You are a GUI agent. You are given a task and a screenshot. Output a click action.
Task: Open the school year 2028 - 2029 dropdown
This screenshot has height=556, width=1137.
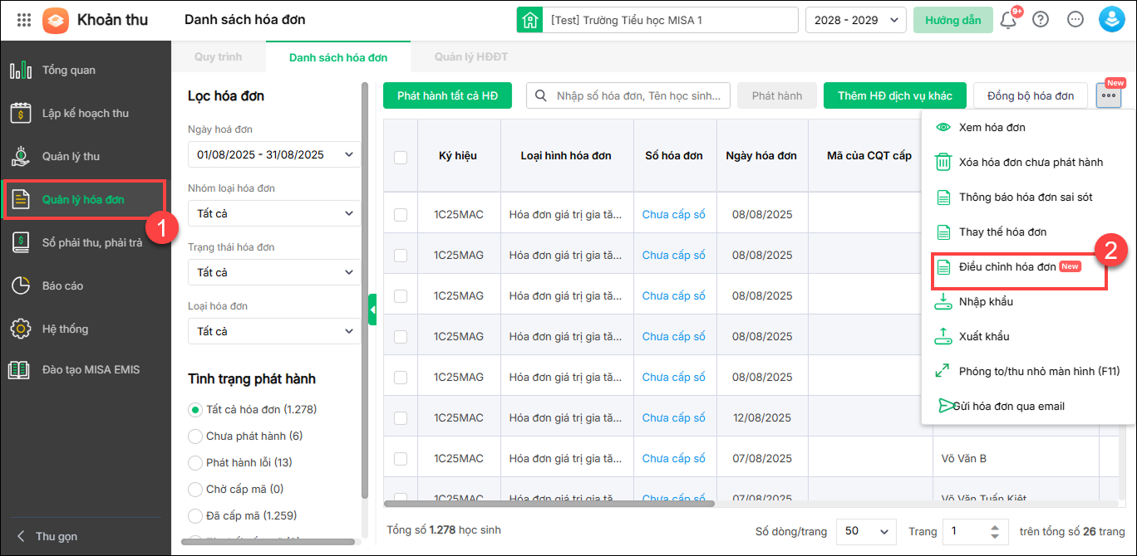click(x=855, y=20)
